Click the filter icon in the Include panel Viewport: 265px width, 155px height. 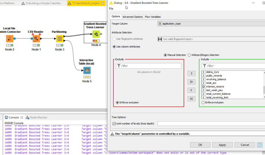[205, 65]
